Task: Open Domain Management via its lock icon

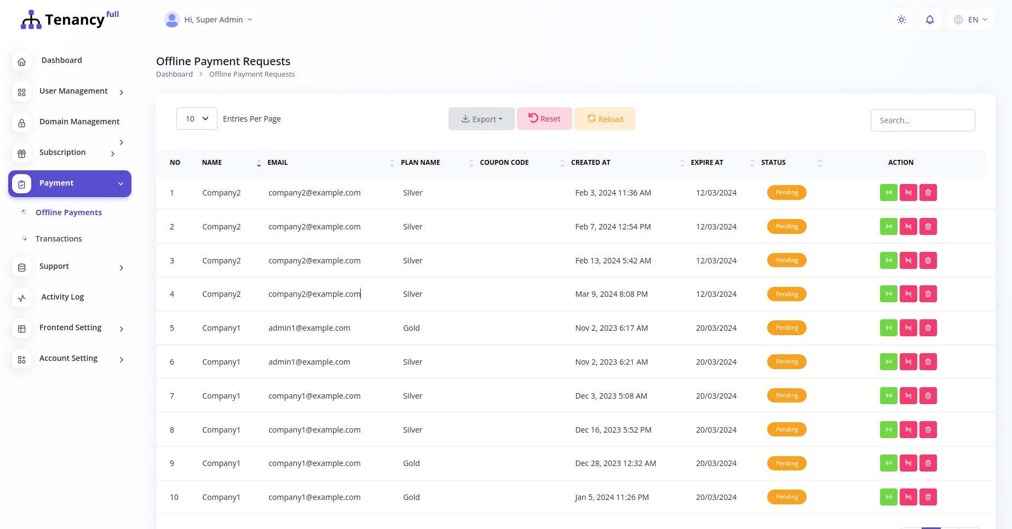Action: tap(21, 123)
